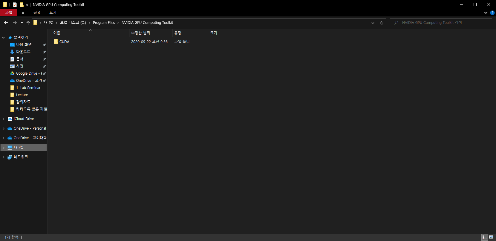Expand OneDrive - 고려대학 tree node
Image resolution: width=496 pixels, height=241 pixels.
pos(4,138)
